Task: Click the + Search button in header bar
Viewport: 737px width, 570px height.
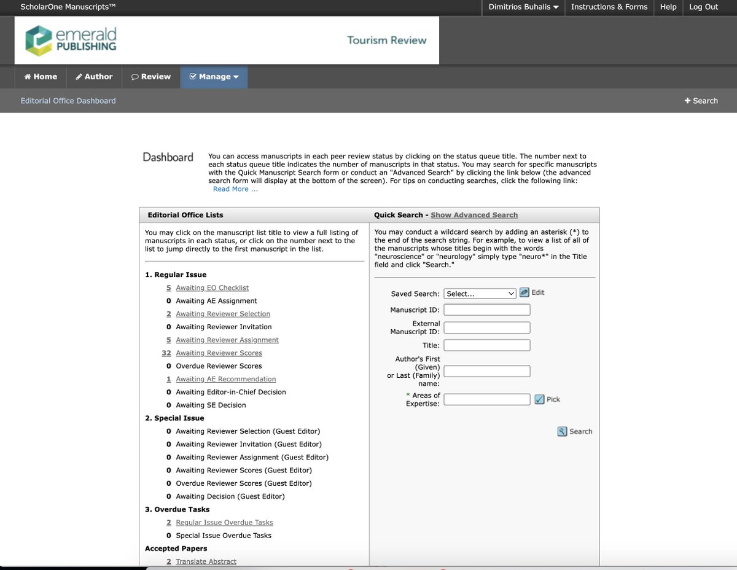Action: 701,101
